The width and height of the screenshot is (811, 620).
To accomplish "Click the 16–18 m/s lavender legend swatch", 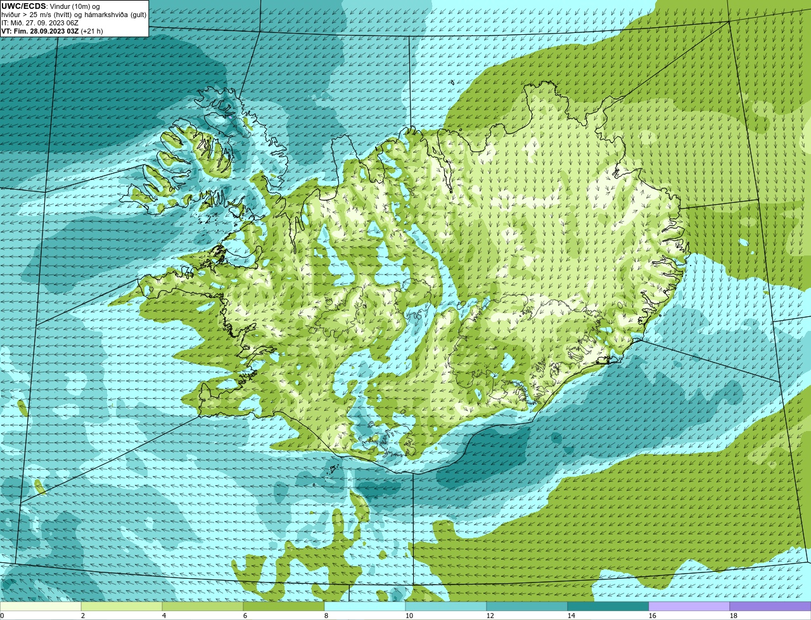I will 689,607.
